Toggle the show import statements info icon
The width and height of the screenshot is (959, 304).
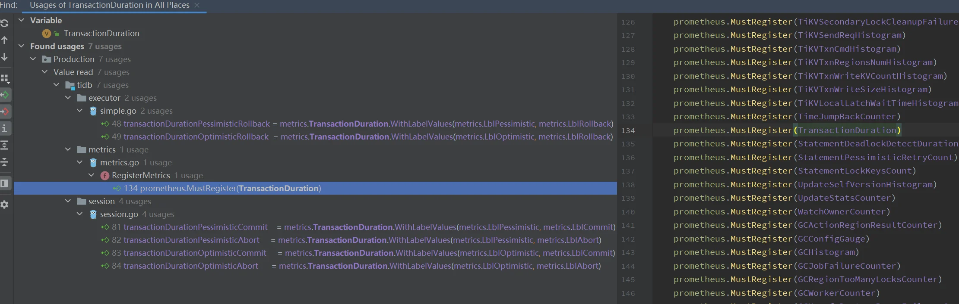[5, 128]
